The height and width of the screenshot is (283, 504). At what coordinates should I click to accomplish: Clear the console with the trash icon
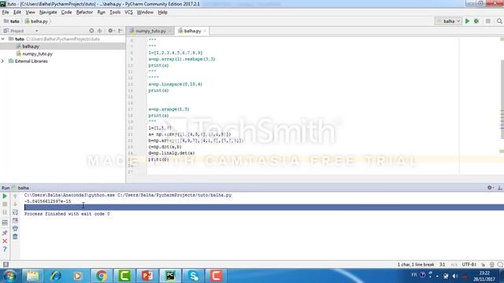click(x=15, y=237)
